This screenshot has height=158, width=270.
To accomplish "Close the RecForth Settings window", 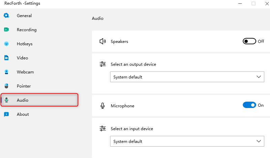I will click(267, 3).
